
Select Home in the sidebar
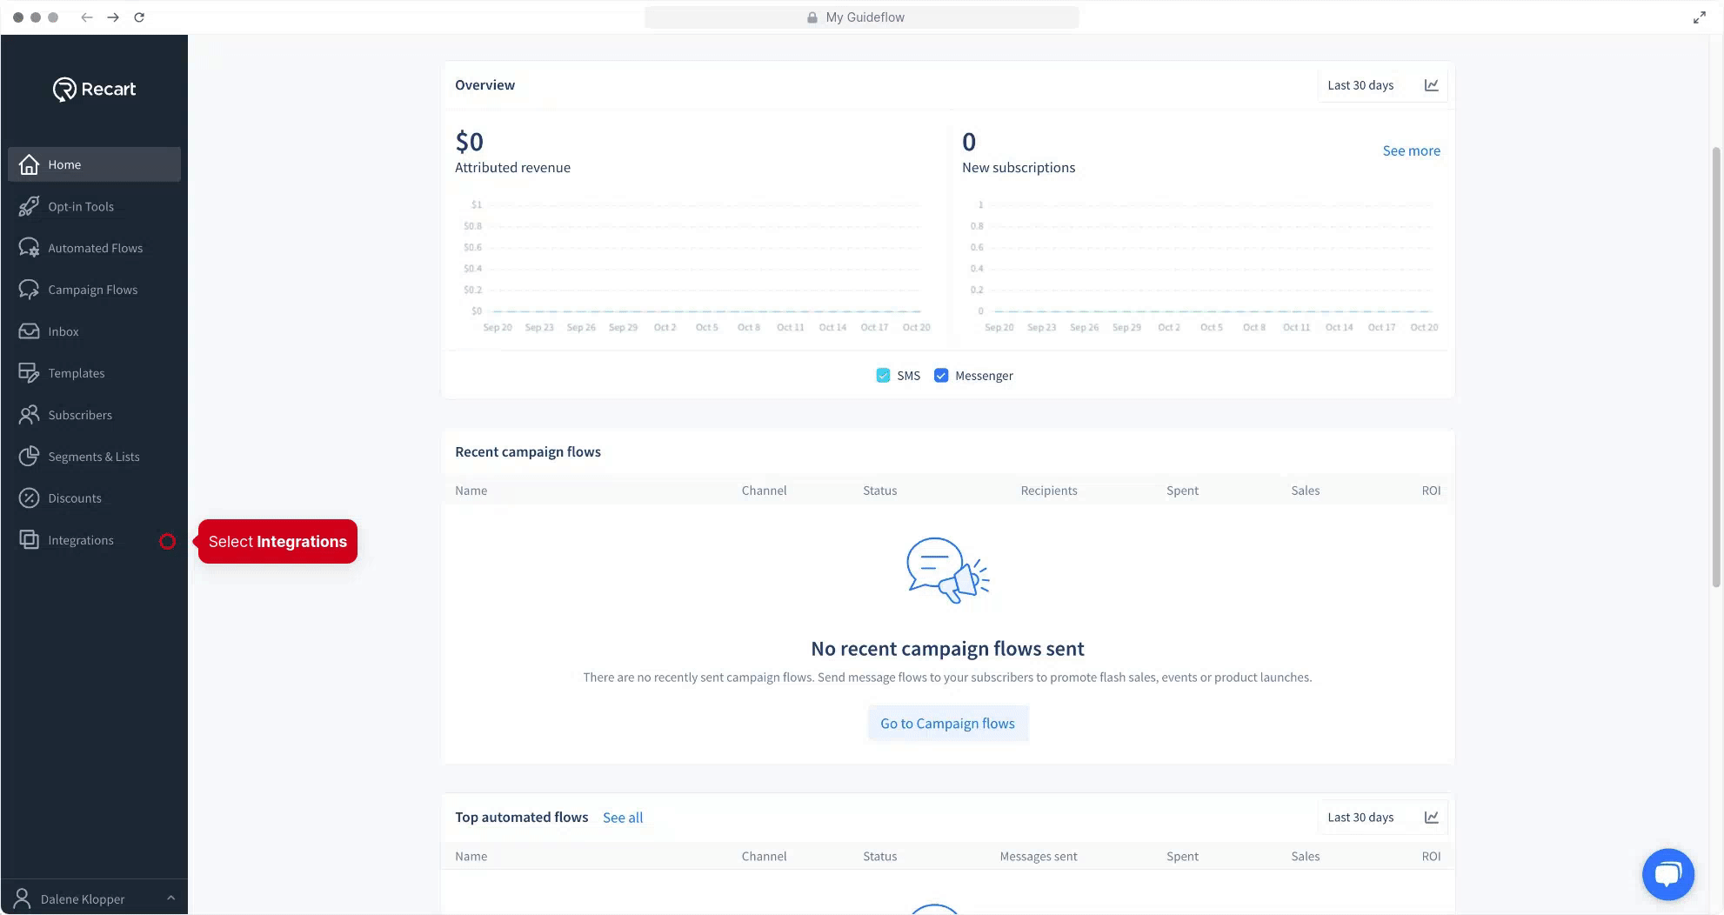[x=63, y=164]
